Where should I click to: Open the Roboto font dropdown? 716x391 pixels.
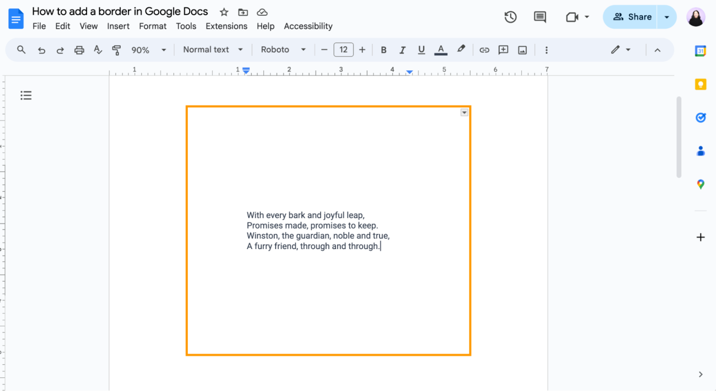[283, 50]
